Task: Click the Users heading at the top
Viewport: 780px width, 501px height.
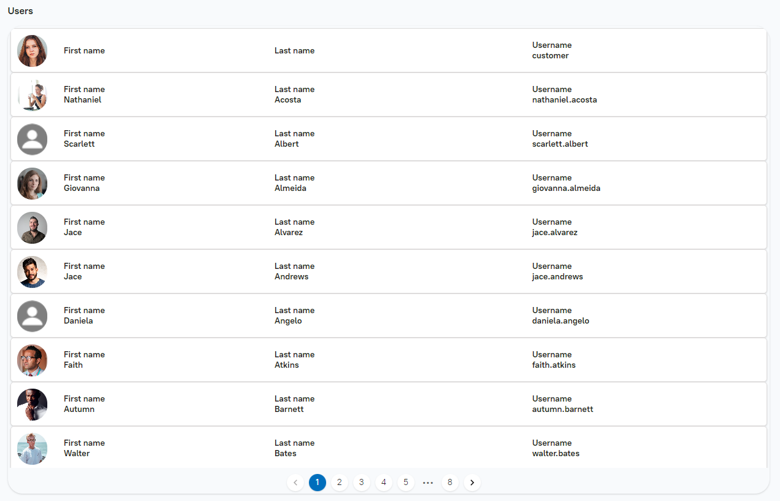Action: point(20,10)
